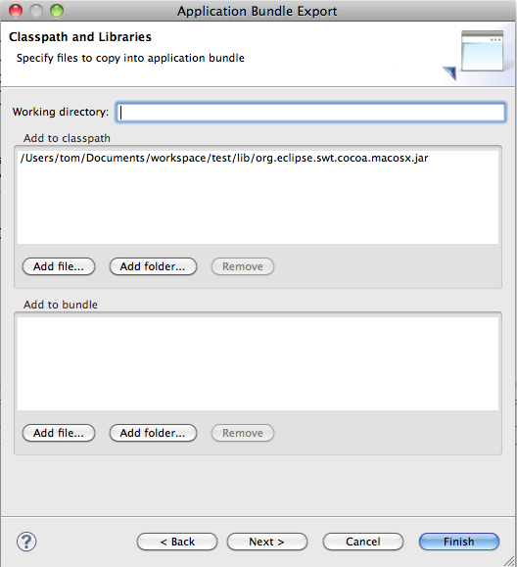Viewport: 517px width, 567px height.
Task: Focus the Working directory text field
Action: click(310, 112)
